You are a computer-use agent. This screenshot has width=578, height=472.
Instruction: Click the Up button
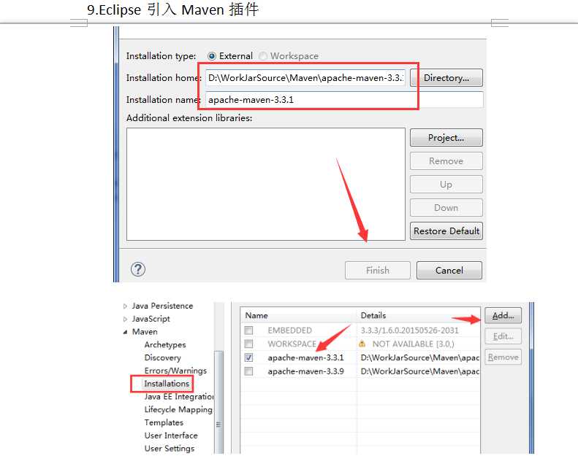[446, 185]
